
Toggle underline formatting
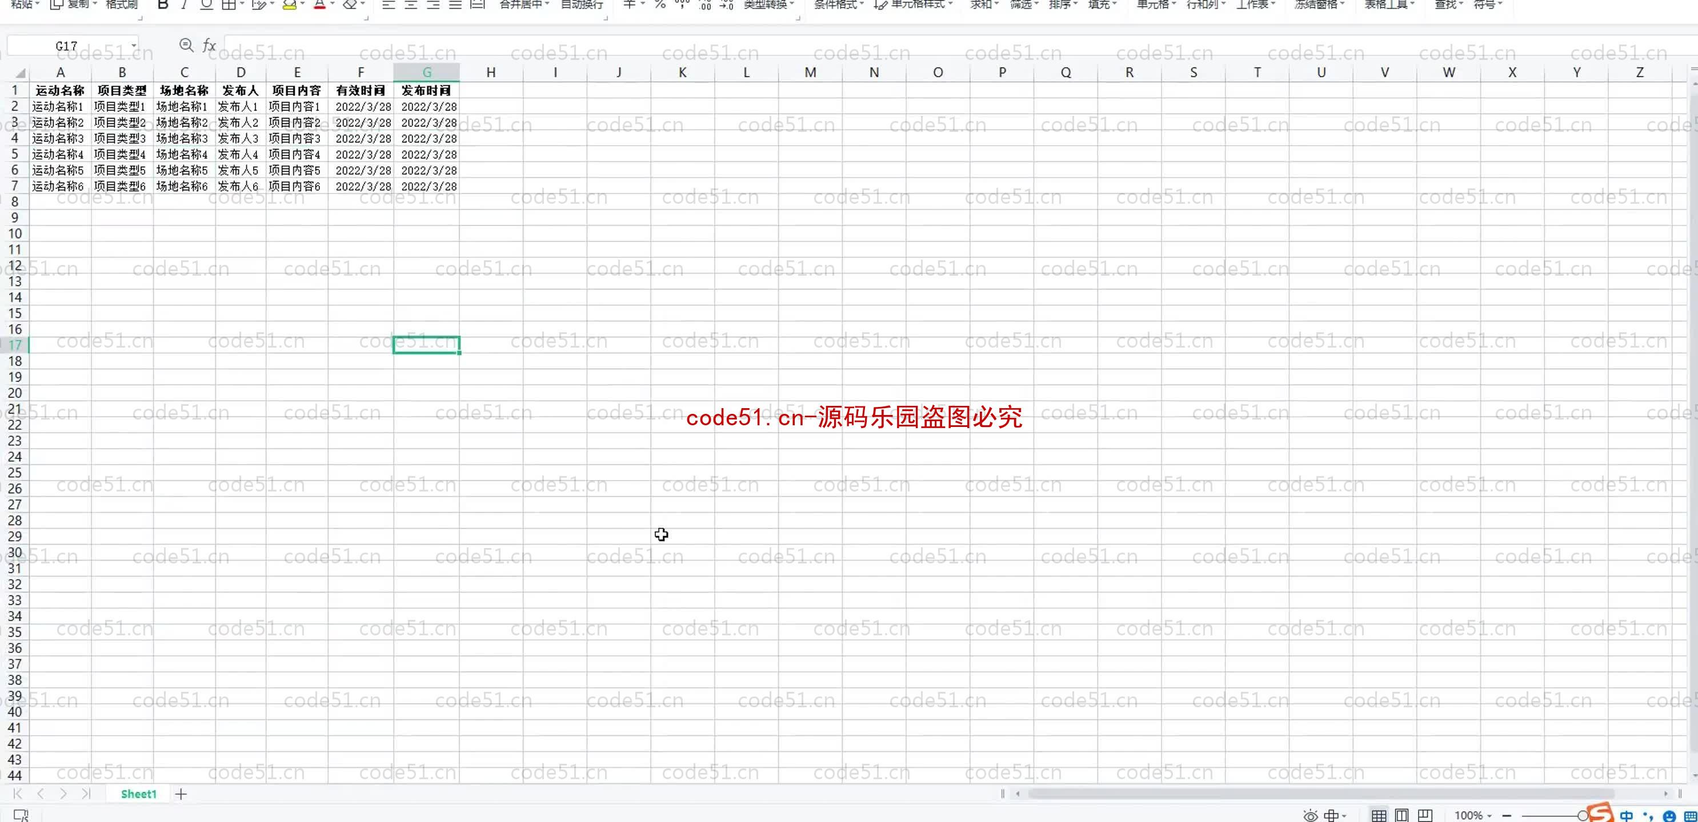[206, 5]
